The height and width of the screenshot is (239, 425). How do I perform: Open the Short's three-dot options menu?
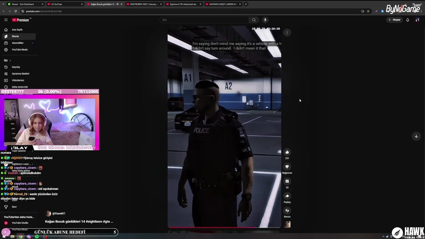[x=287, y=33]
